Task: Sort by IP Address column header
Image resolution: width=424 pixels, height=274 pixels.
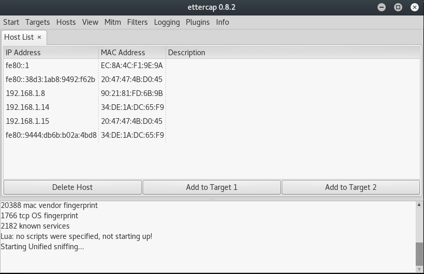Action: (51, 52)
